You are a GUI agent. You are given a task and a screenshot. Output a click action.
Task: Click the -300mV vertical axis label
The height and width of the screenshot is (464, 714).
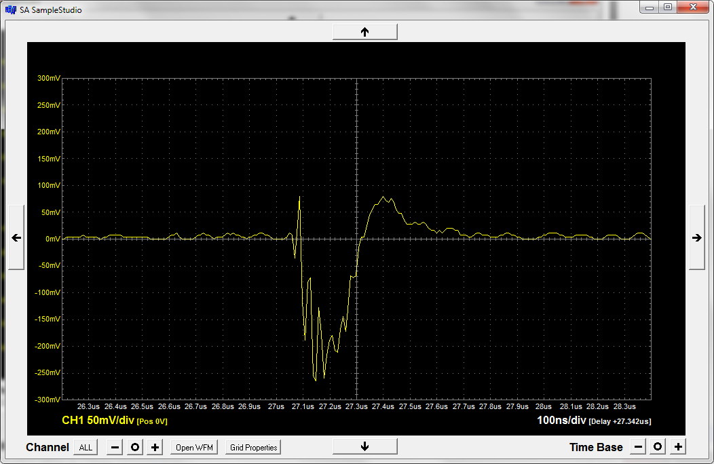[48, 400]
